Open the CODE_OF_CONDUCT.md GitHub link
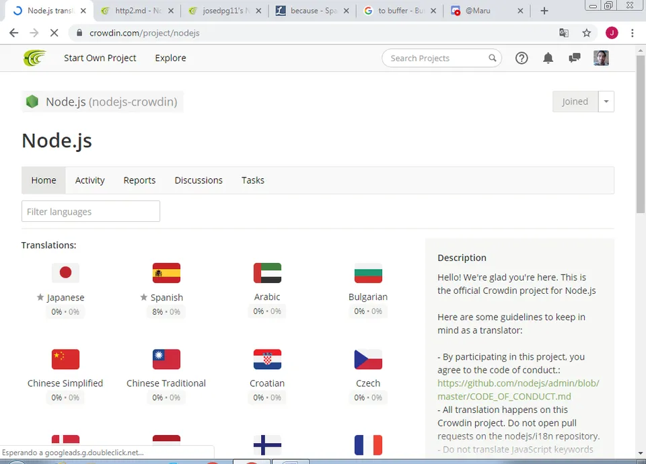Screen dimensions: 646x464 point(518,390)
